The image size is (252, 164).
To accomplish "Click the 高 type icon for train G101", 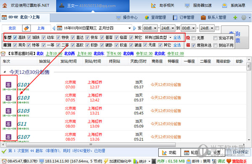I will [x=8, y=85].
